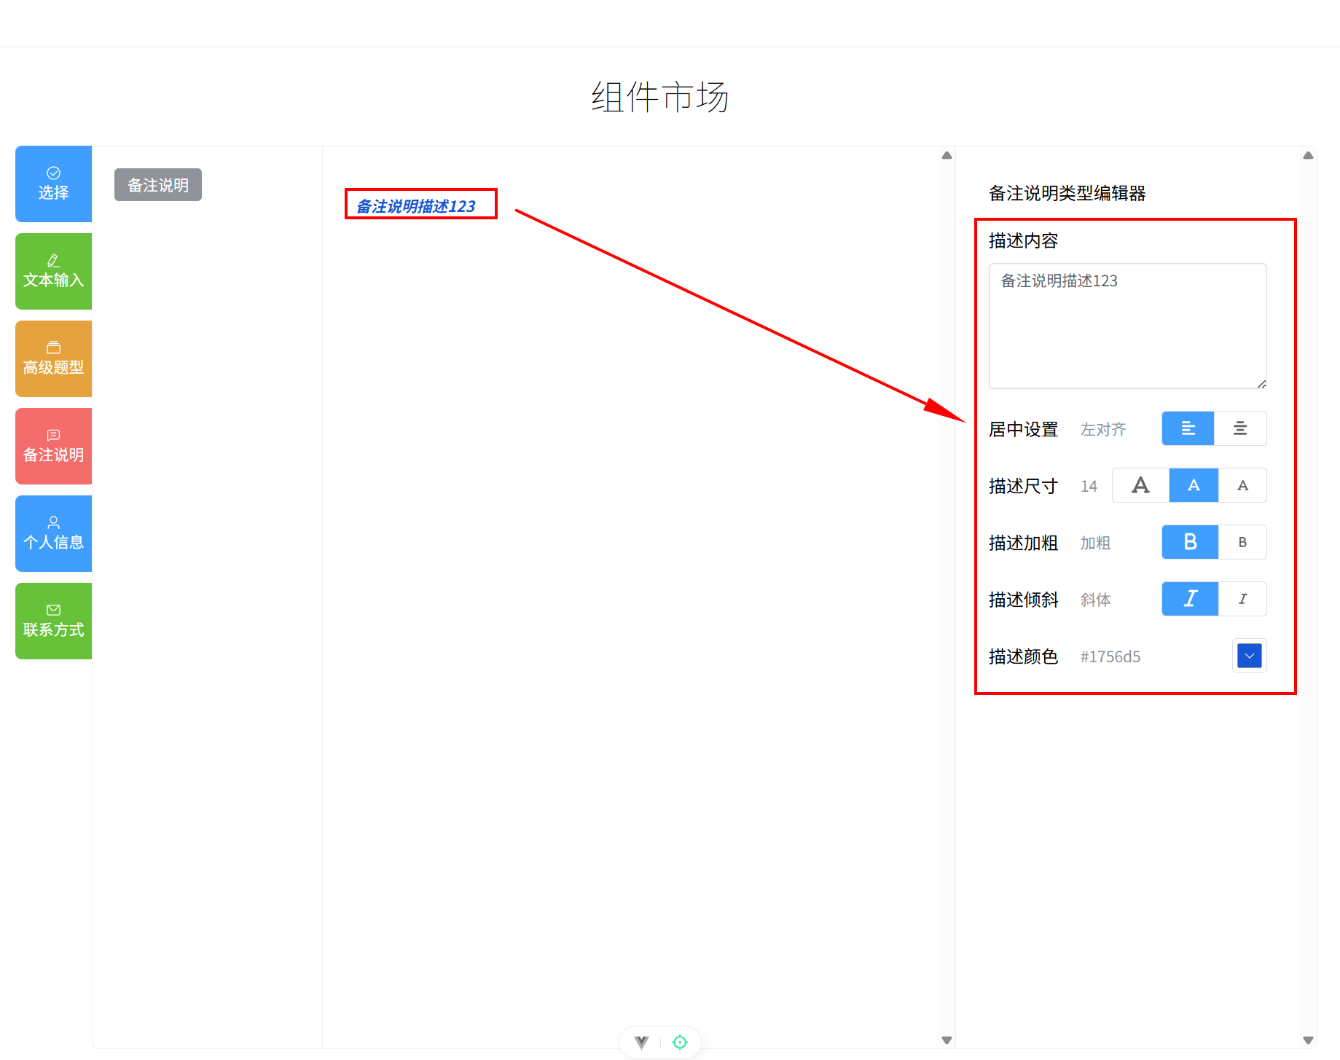This screenshot has height=1060, width=1340.
Task: Select the 备注说明描述123 preview text
Action: (x=416, y=206)
